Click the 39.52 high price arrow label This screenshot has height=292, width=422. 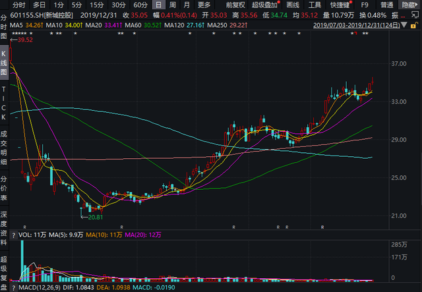pos(24,40)
